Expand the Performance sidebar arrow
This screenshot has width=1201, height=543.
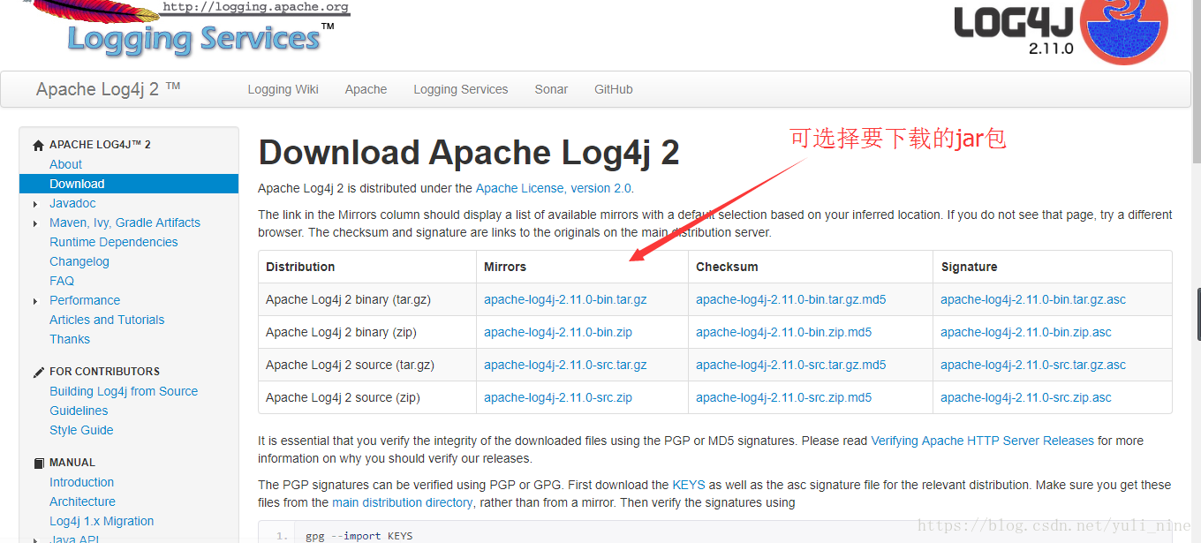(35, 301)
